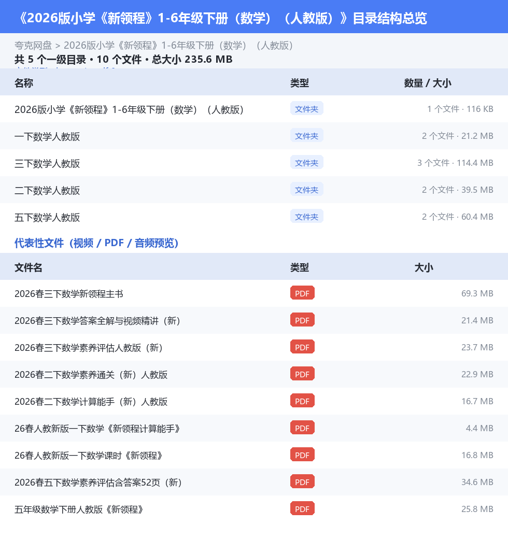Open the 三下数学人教版 folder row

click(x=254, y=163)
